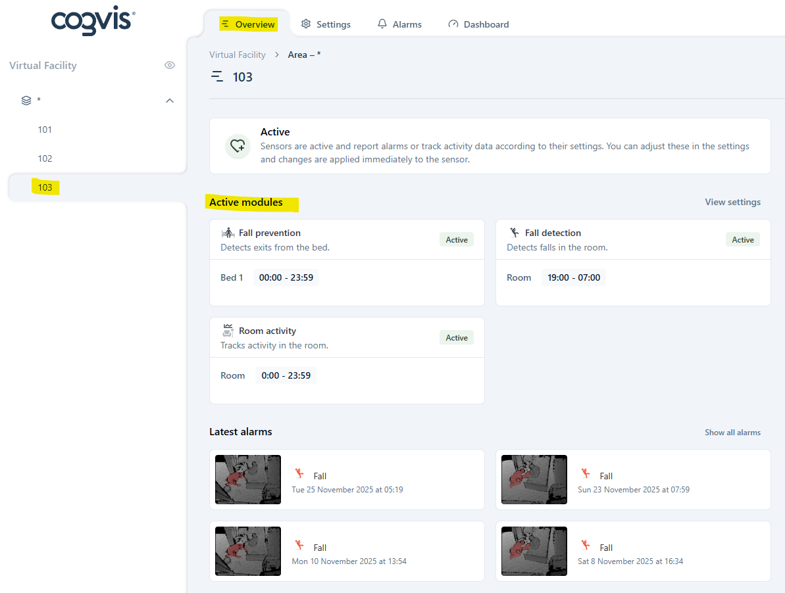Image resolution: width=785 pixels, height=593 pixels.
Task: Collapse the area tree chevron
Action: click(170, 101)
